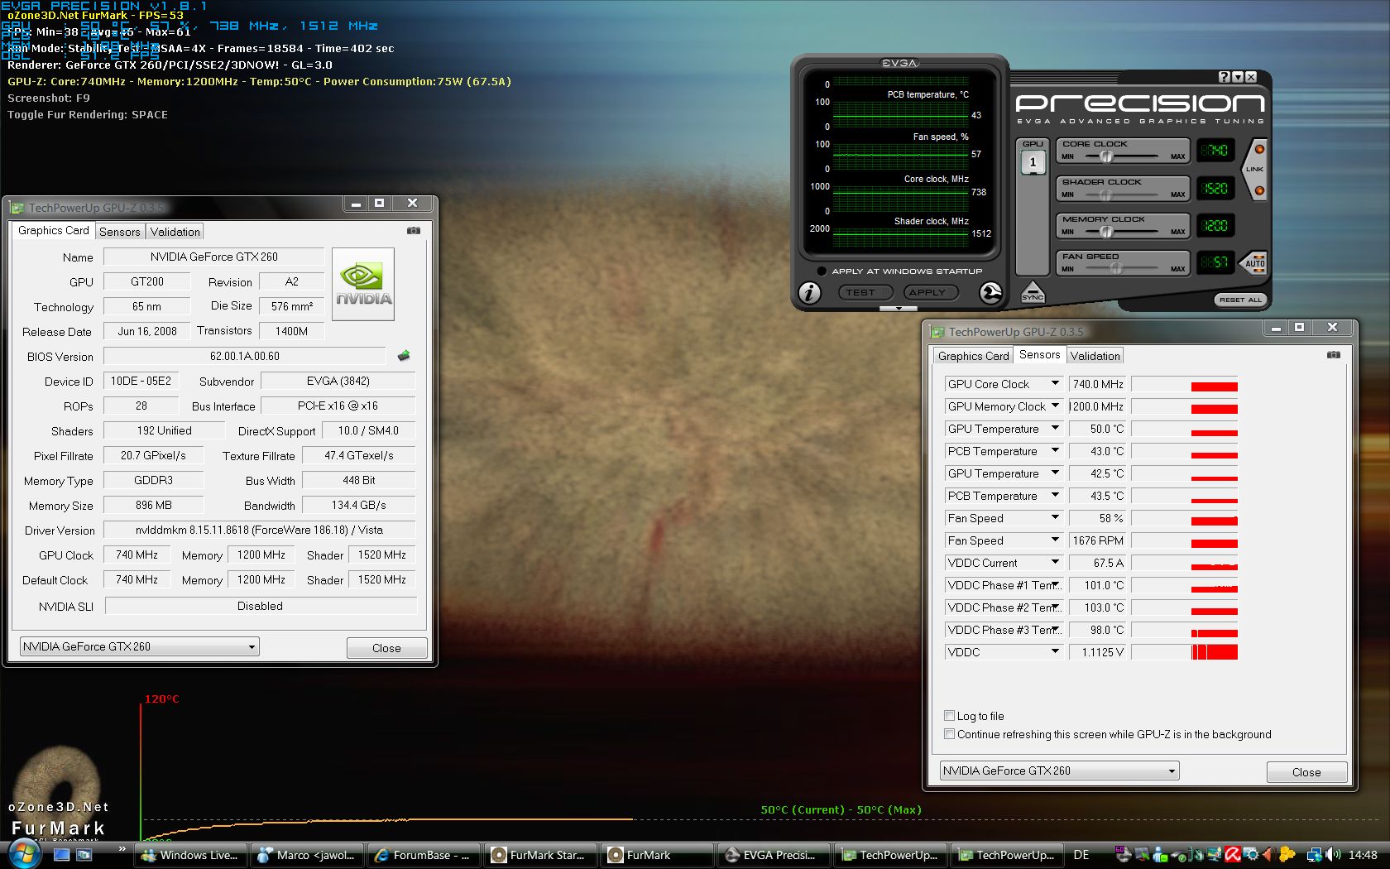Switch to EVGA Precision taskbar item
The height and width of the screenshot is (869, 1390).
(774, 855)
